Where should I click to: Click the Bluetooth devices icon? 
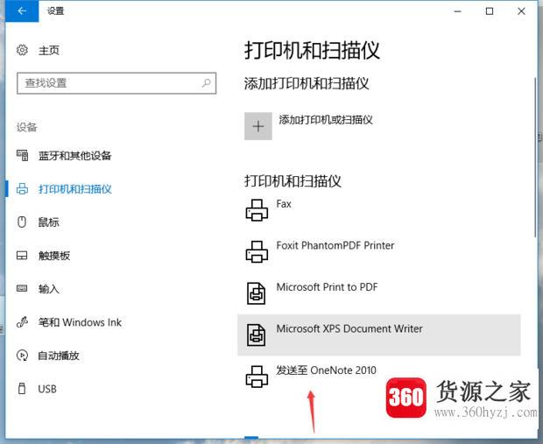click(x=22, y=156)
